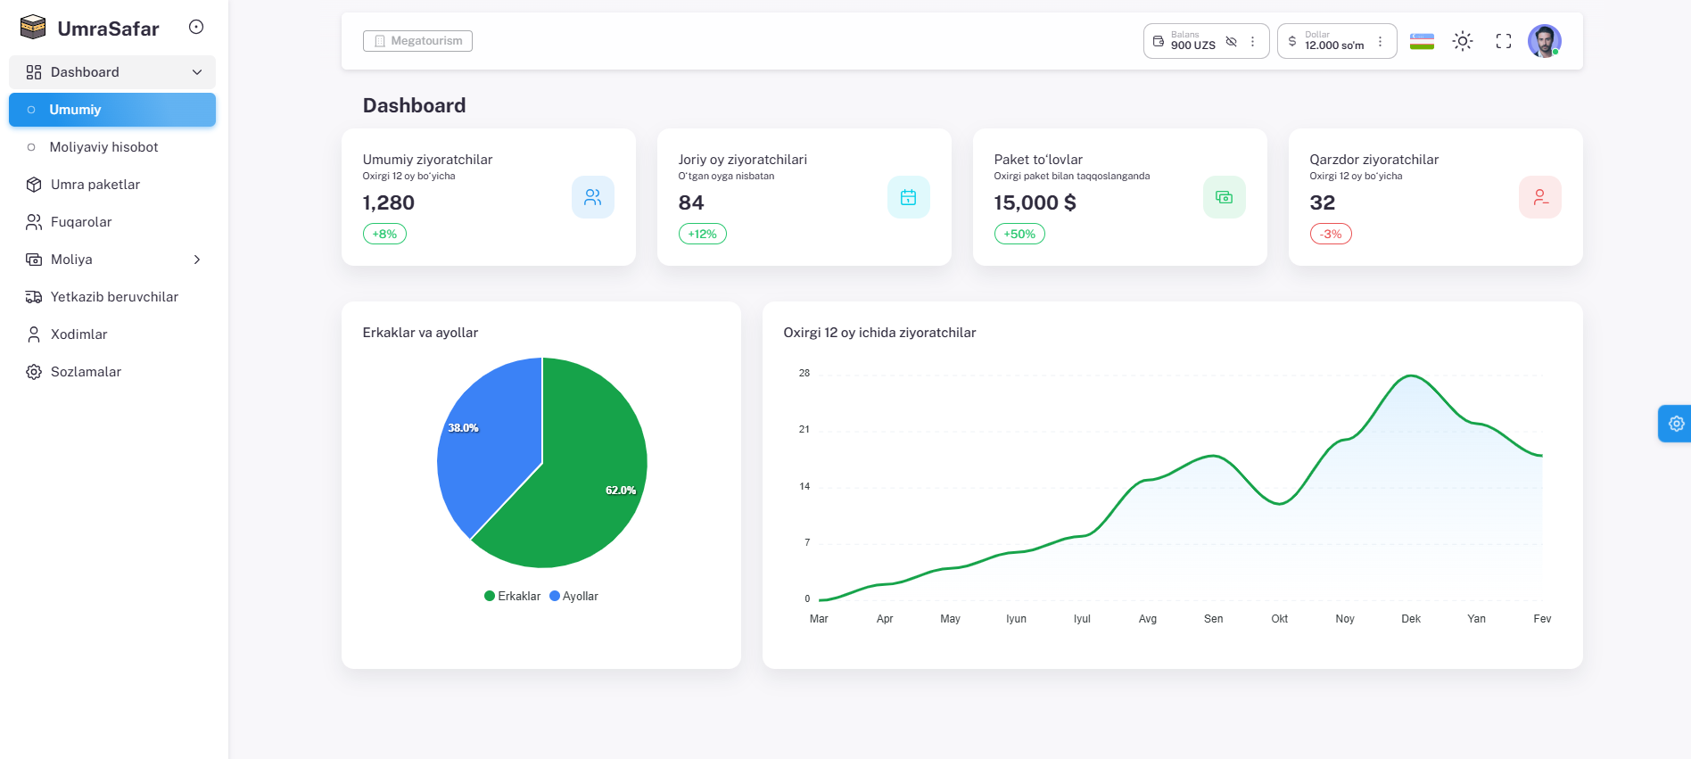
Task: Click the 15,000 $ payments value
Action: (1035, 202)
